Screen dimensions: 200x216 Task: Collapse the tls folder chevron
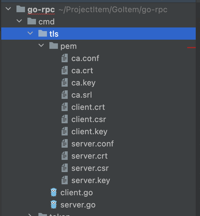(x=30, y=33)
